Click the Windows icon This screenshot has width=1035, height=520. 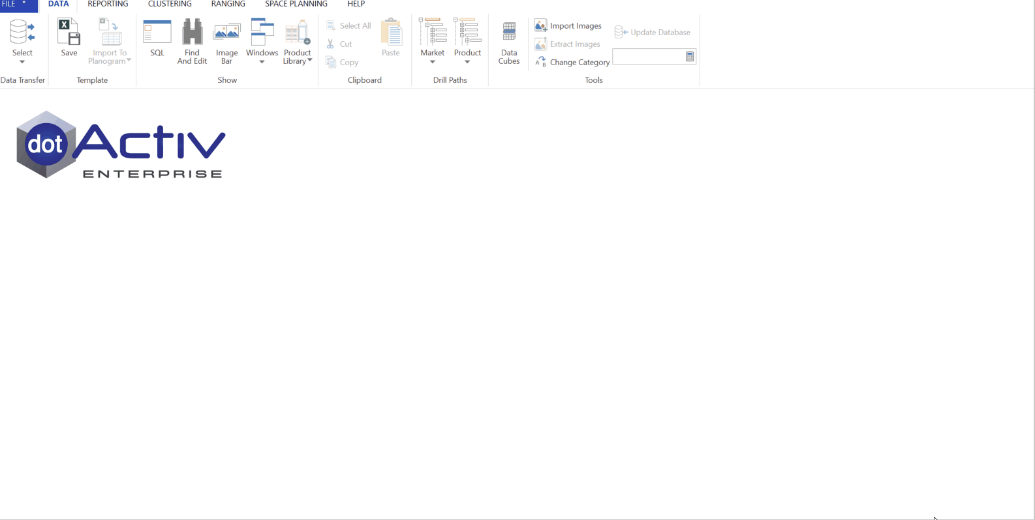click(262, 32)
